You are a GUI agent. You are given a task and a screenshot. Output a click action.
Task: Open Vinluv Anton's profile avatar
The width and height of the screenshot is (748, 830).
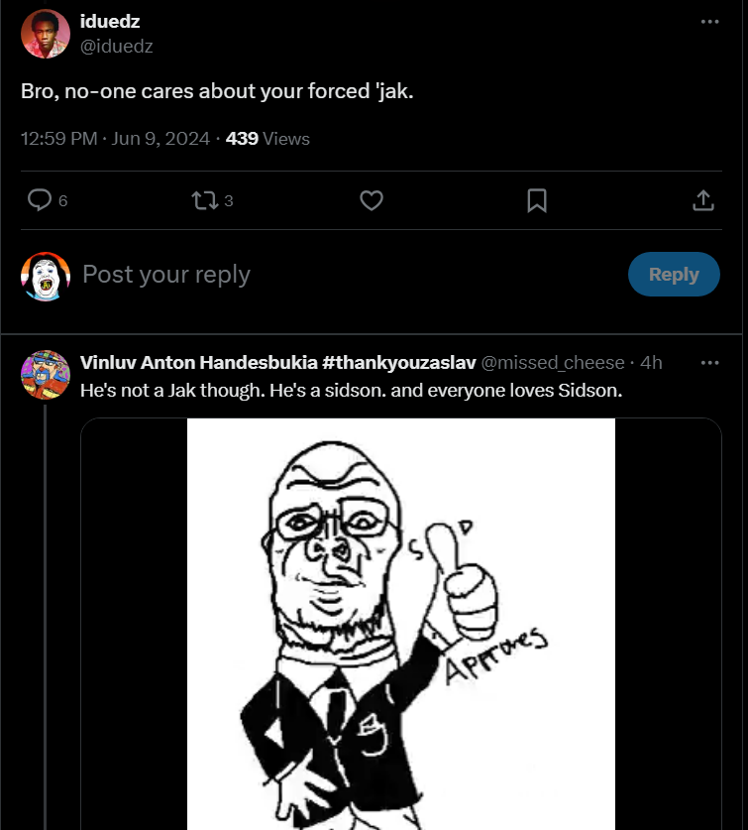point(45,375)
